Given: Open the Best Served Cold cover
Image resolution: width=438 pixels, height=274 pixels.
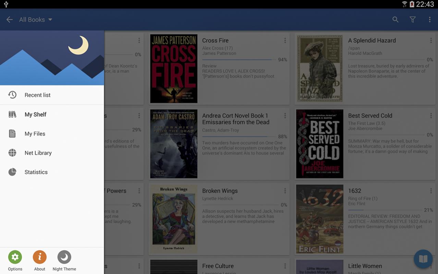Looking at the screenshot, I should pos(320,144).
